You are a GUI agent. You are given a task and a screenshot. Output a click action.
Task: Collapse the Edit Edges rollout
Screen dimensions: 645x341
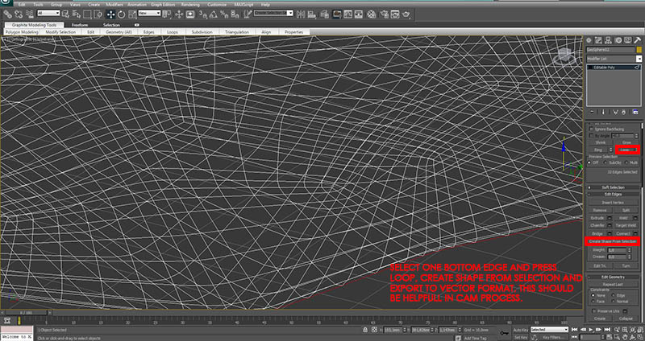(x=613, y=194)
